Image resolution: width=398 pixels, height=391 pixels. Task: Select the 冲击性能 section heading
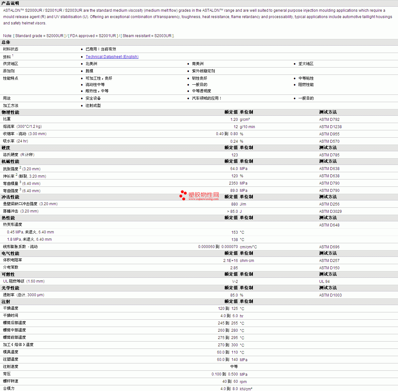point(10,197)
